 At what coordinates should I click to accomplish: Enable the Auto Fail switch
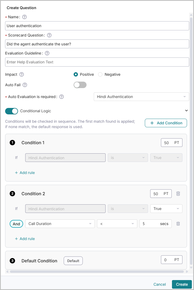(x=80, y=85)
